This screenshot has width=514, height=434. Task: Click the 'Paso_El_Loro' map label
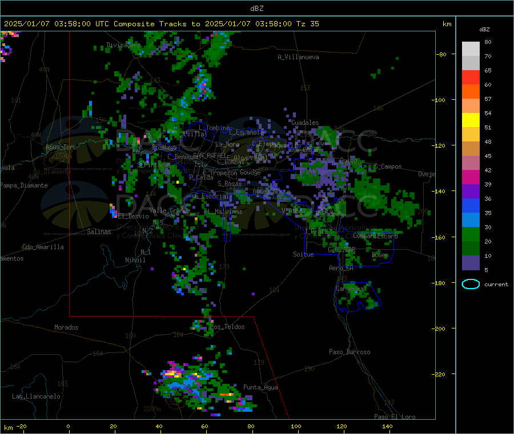click(395, 417)
